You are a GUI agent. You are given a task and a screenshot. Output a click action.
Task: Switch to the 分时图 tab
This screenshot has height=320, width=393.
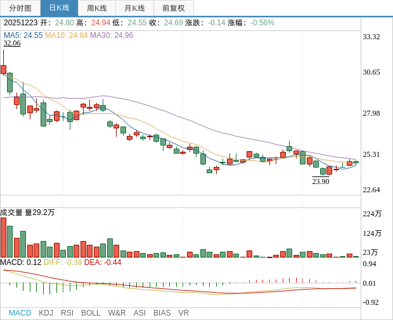click(20, 8)
